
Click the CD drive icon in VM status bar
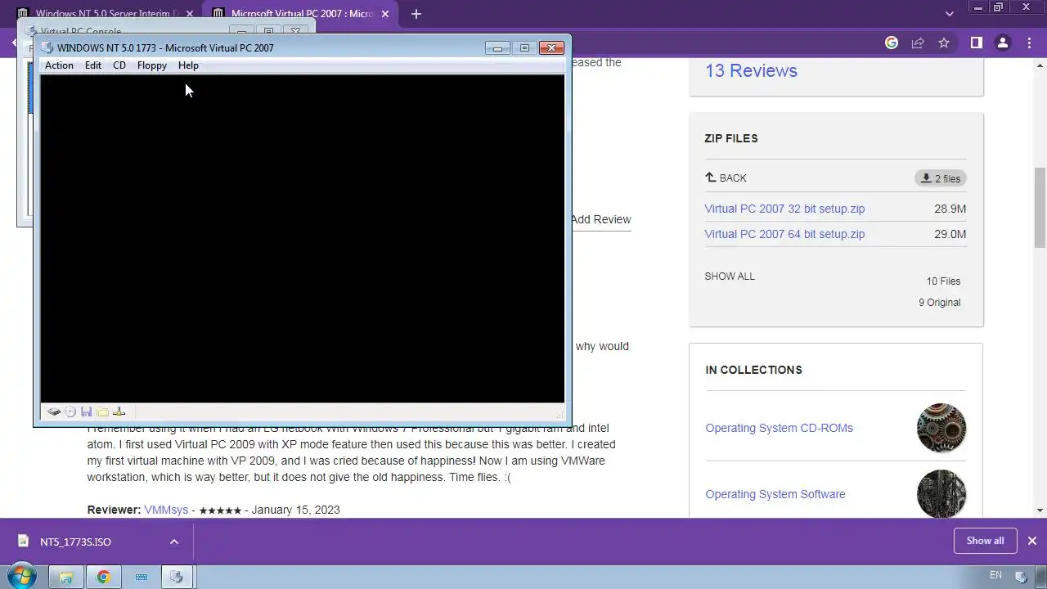click(70, 412)
